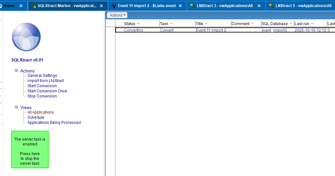Click the Actions tree heading
335x176 pixels.
coord(27,71)
